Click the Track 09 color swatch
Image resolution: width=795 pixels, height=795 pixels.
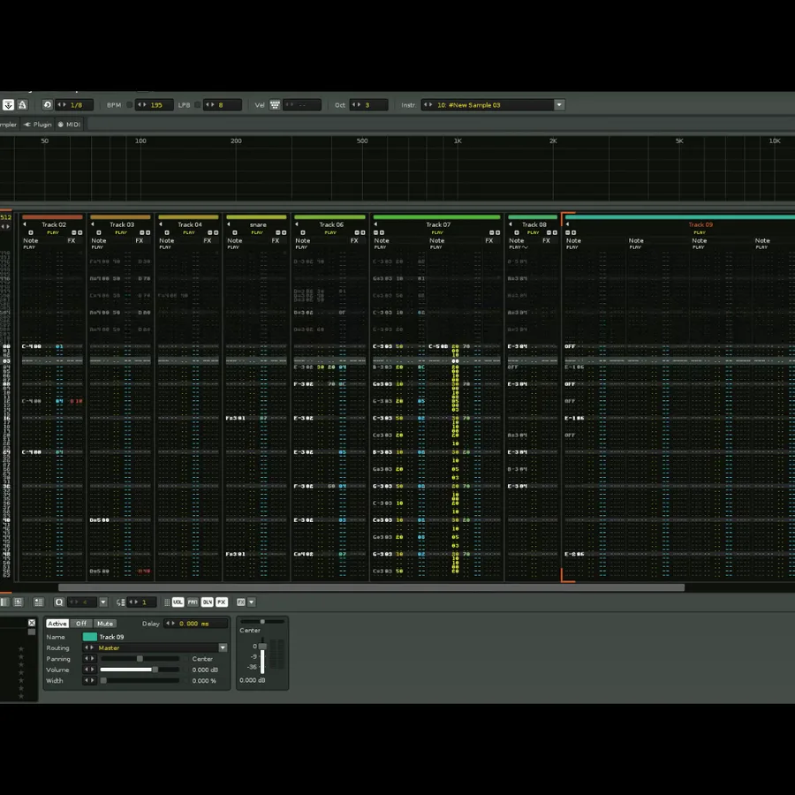point(90,637)
